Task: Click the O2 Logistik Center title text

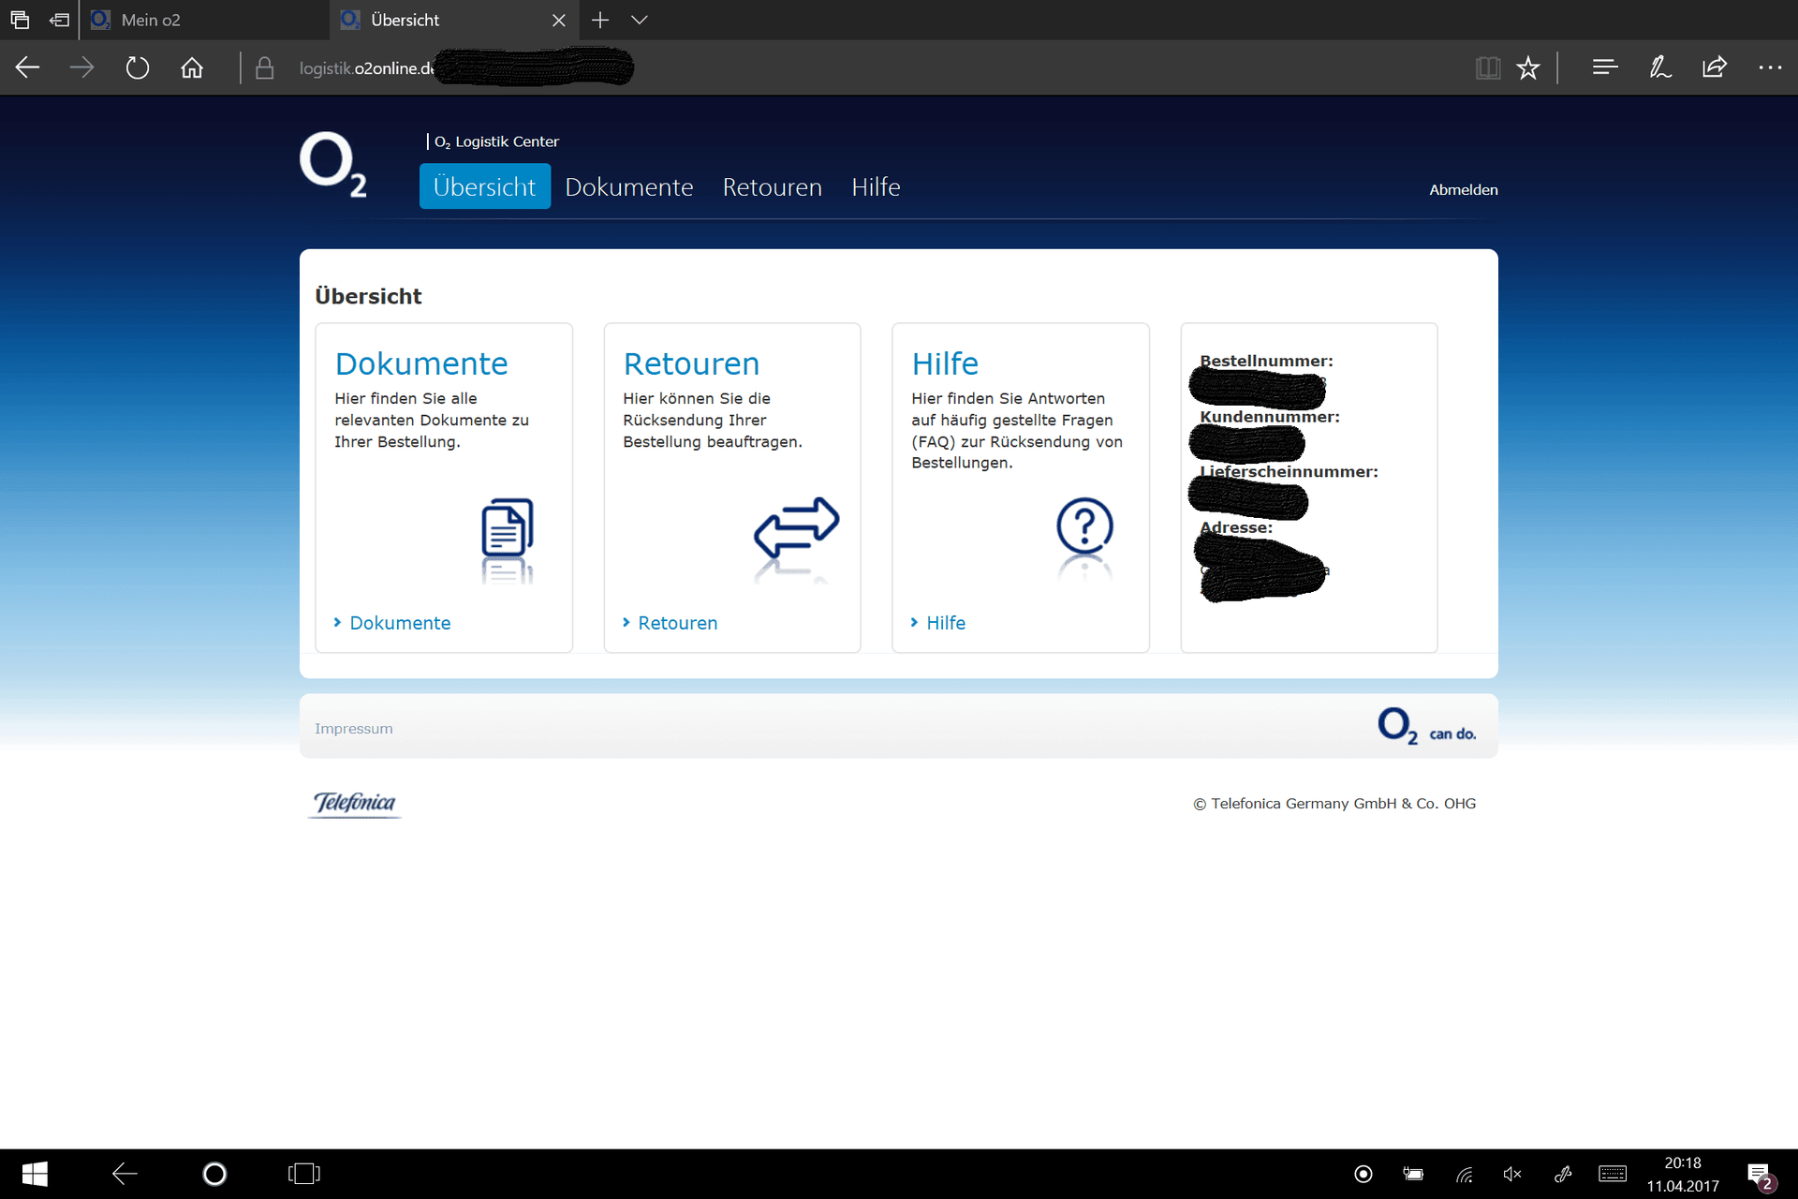Action: tap(496, 141)
